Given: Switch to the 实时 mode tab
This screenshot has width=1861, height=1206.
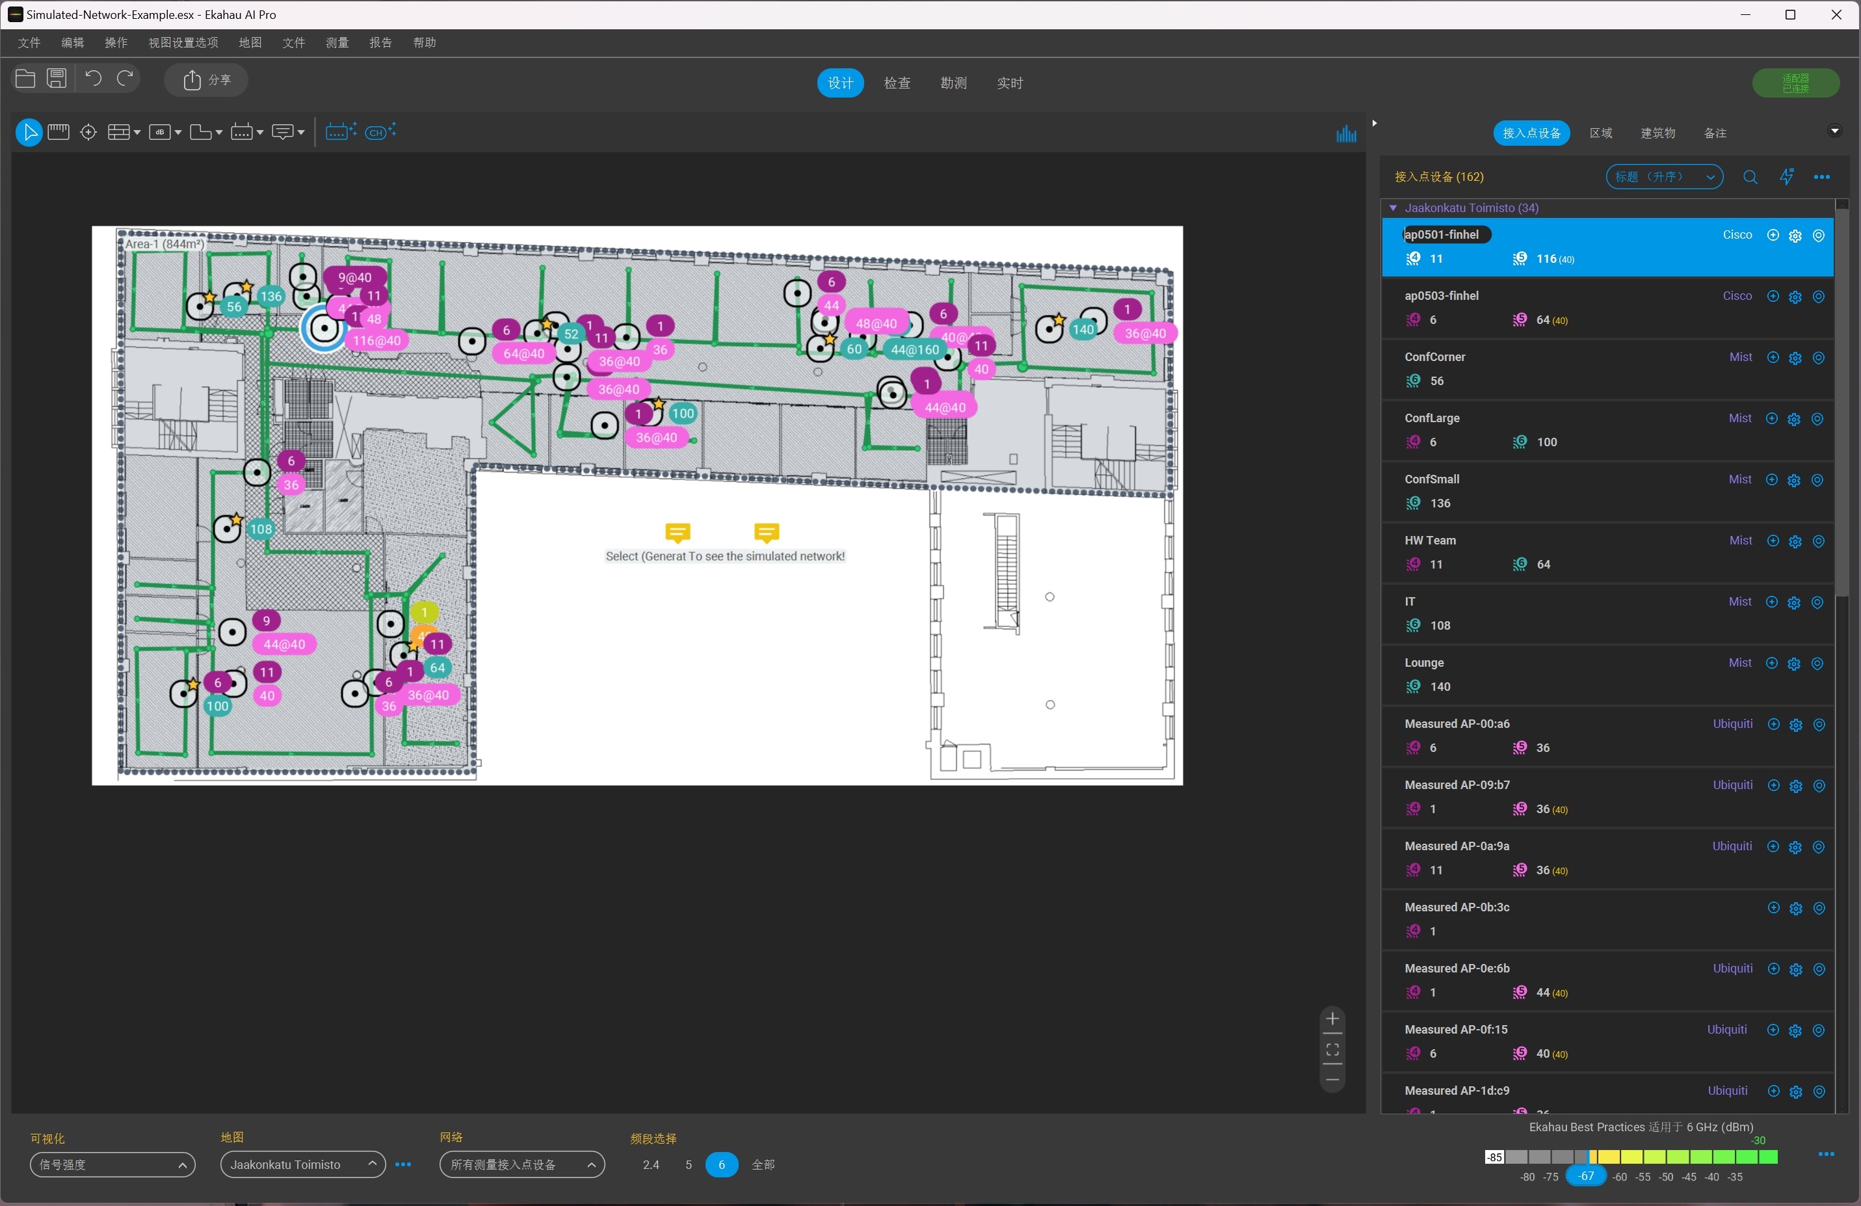Looking at the screenshot, I should tap(1009, 83).
